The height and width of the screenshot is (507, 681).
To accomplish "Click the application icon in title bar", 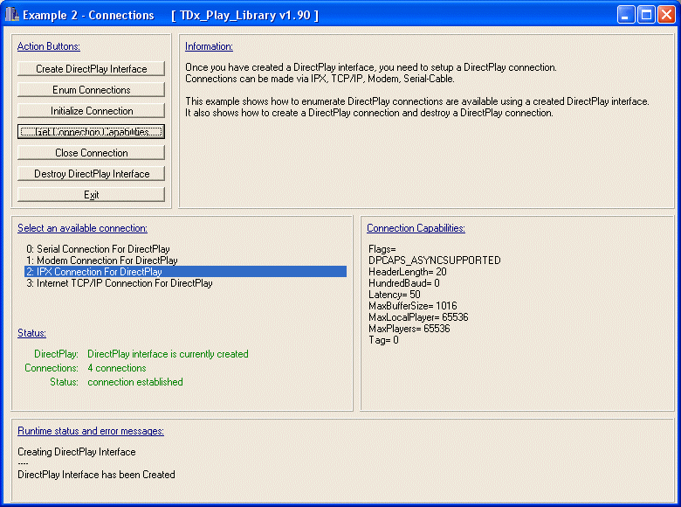I will [11, 15].
